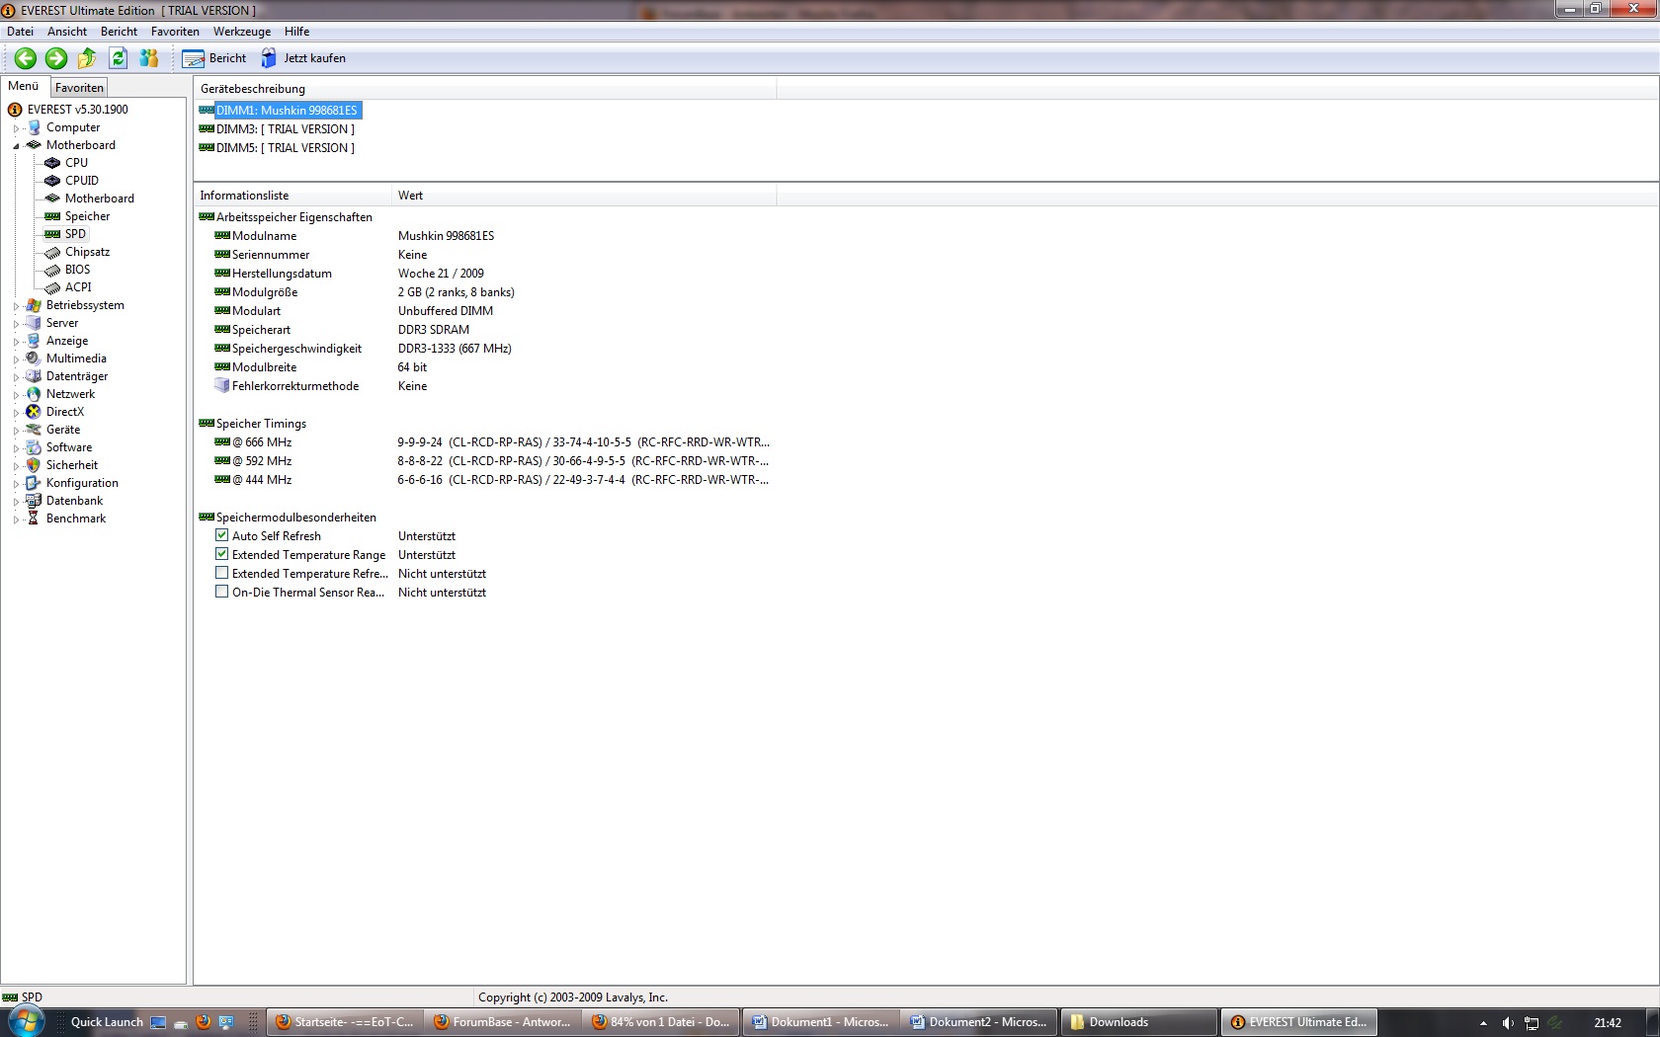Toggle the On-Die Thermal Sensor checkbox

pos(222,592)
